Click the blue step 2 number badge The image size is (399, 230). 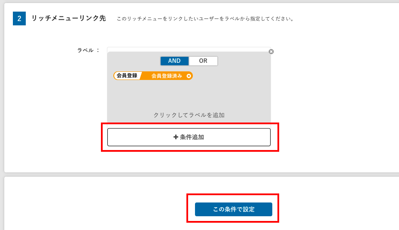point(19,19)
